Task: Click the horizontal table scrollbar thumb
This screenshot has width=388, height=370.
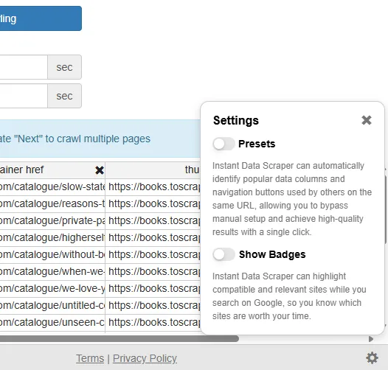Action: coord(119,338)
